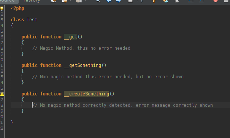
Task: Click the blue left arrow previous occurrence icon
Action: pyautogui.click(x=109, y=1)
